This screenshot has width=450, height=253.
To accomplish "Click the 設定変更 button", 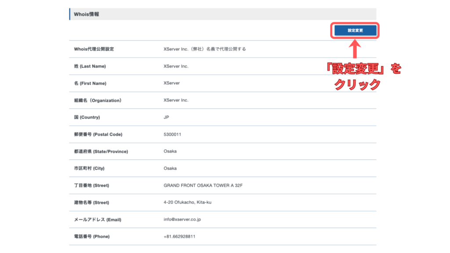I will (x=355, y=30).
